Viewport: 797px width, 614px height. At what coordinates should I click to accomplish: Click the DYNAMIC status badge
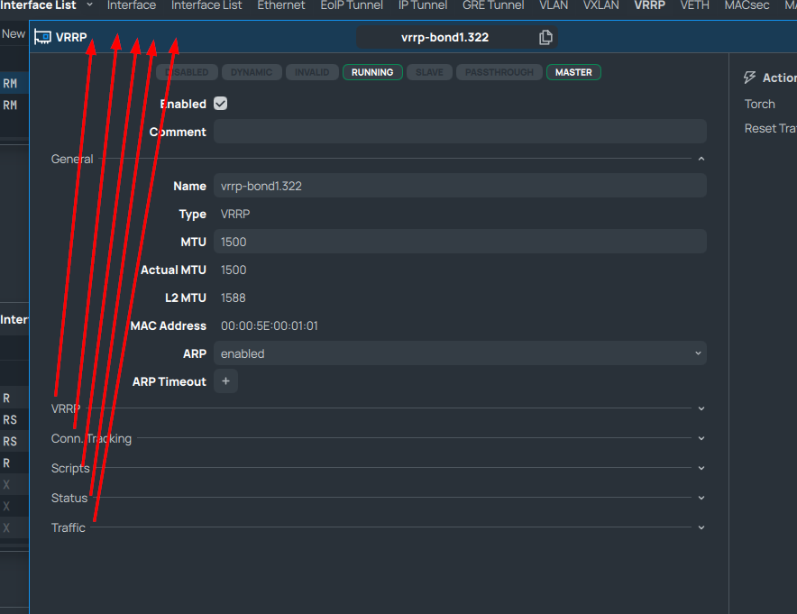point(252,72)
